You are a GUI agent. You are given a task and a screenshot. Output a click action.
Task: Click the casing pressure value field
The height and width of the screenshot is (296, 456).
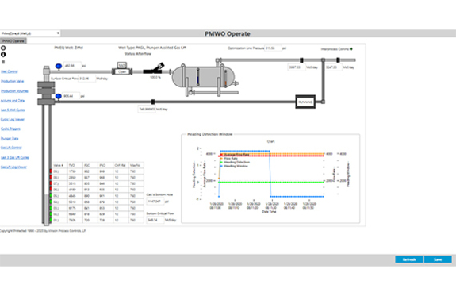(71, 96)
